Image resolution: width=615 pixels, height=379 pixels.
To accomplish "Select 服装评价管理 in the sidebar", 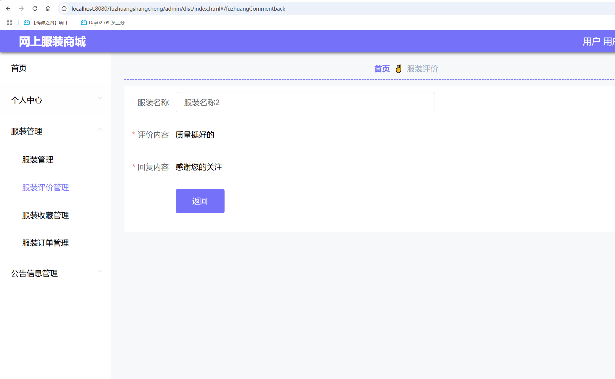I will (45, 187).
